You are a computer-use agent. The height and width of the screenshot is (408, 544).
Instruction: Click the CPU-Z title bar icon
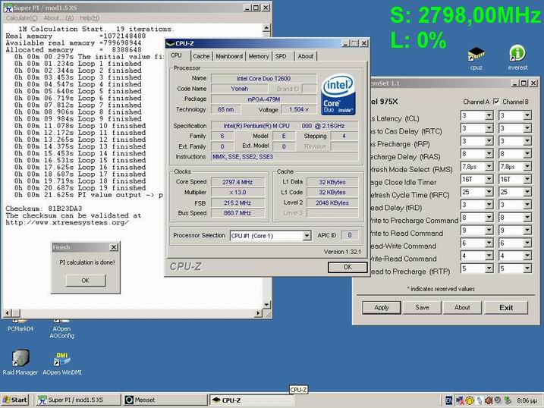170,43
